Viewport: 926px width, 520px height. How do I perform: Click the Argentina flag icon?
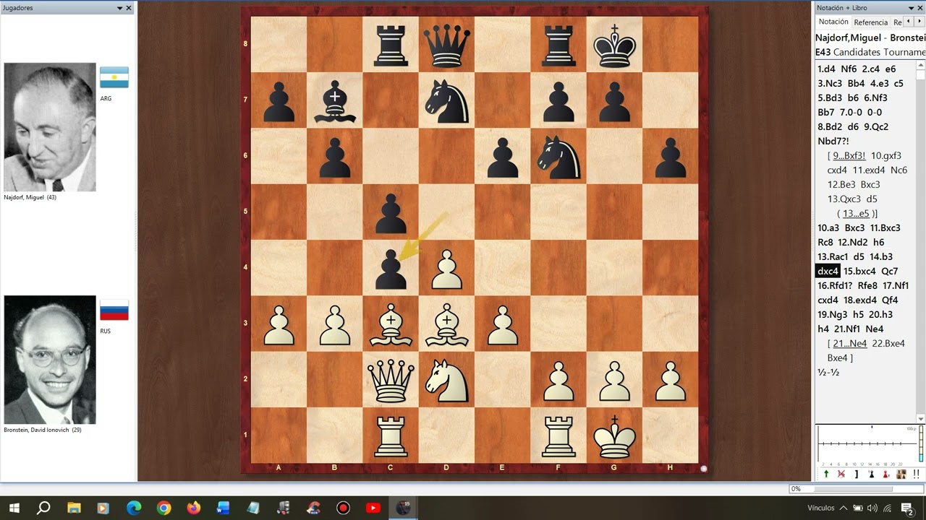(x=114, y=77)
